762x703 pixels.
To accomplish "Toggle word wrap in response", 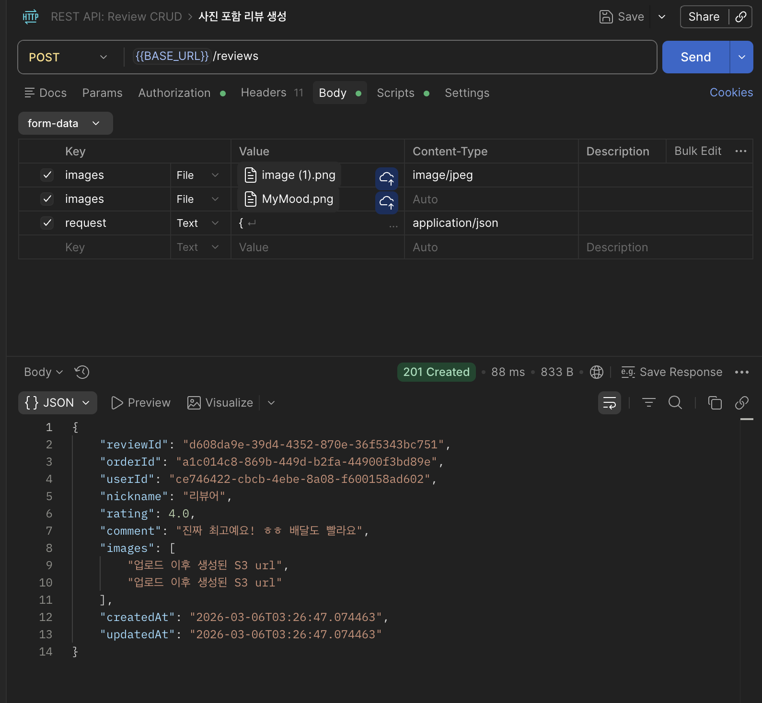I will click(x=610, y=403).
